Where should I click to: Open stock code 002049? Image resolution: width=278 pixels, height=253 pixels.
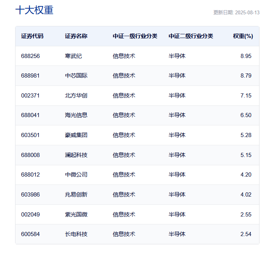(x=31, y=215)
